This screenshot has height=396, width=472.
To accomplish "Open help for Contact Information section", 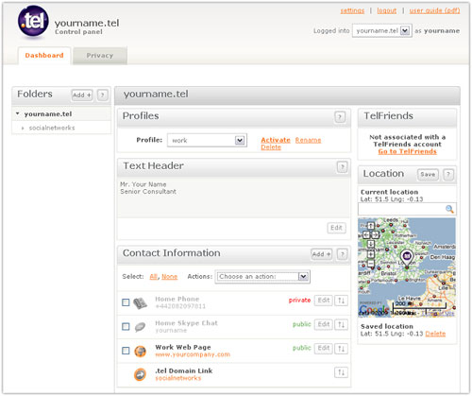I will click(x=342, y=254).
